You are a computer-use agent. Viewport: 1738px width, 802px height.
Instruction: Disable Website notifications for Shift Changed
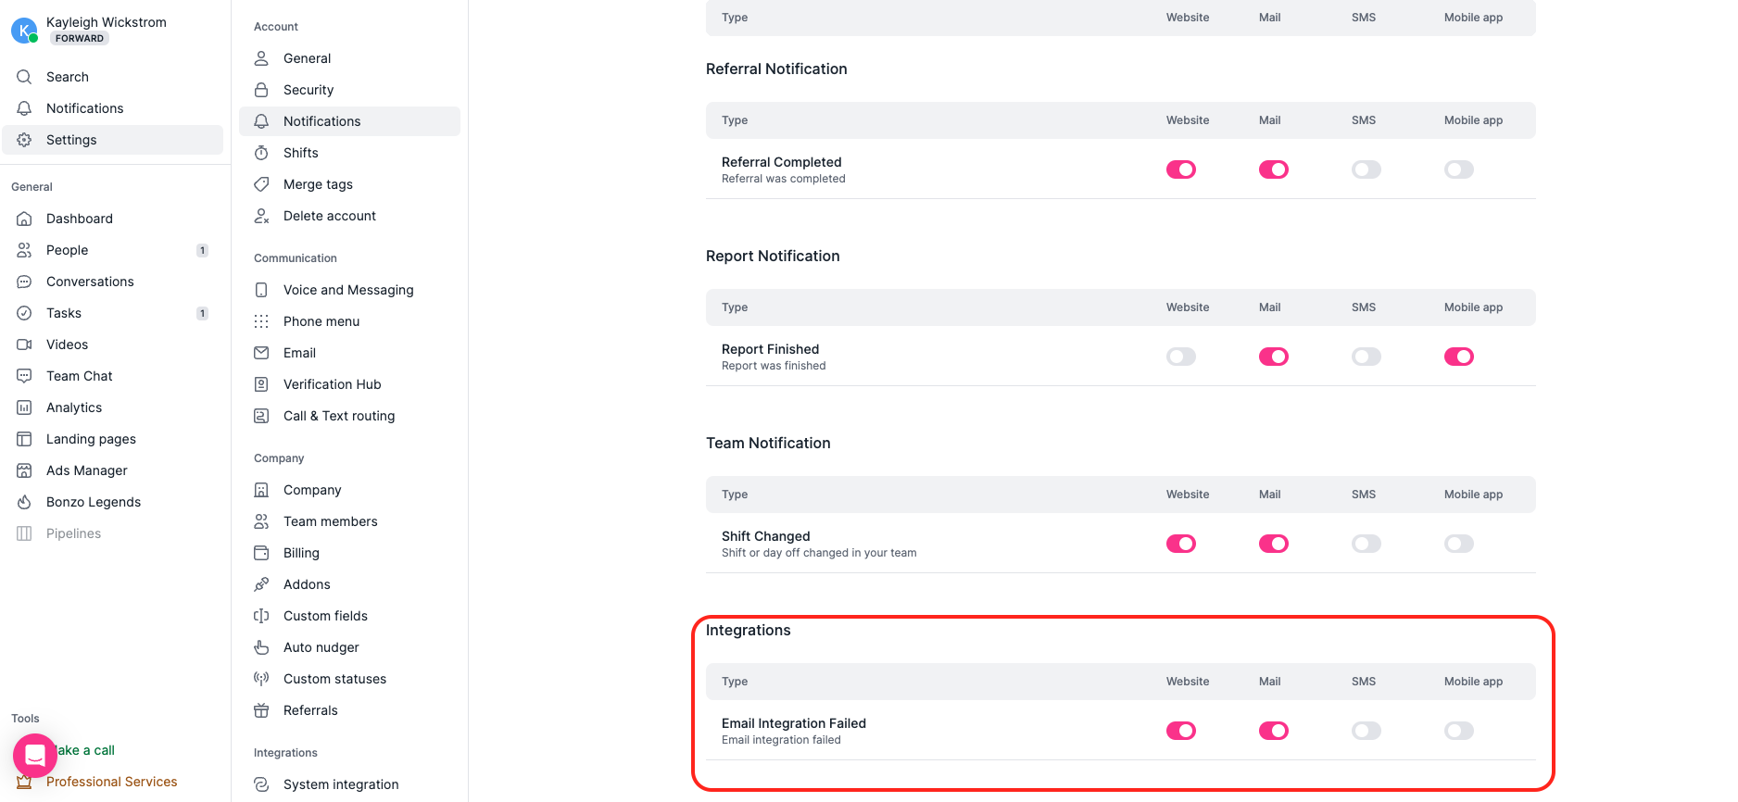pos(1180,544)
